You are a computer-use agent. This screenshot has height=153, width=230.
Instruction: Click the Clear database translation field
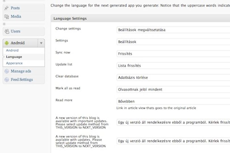tap(173, 77)
